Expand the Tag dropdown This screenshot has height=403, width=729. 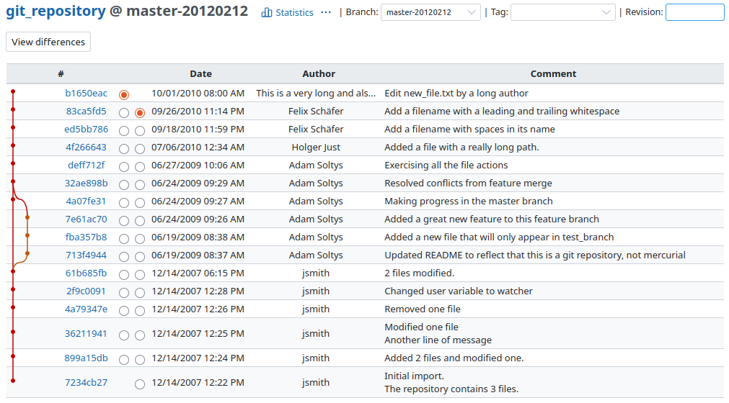(562, 12)
